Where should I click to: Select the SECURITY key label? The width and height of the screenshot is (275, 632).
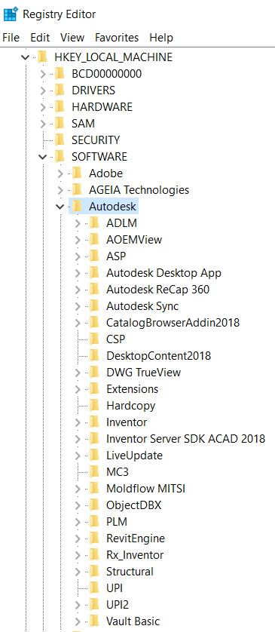click(96, 140)
